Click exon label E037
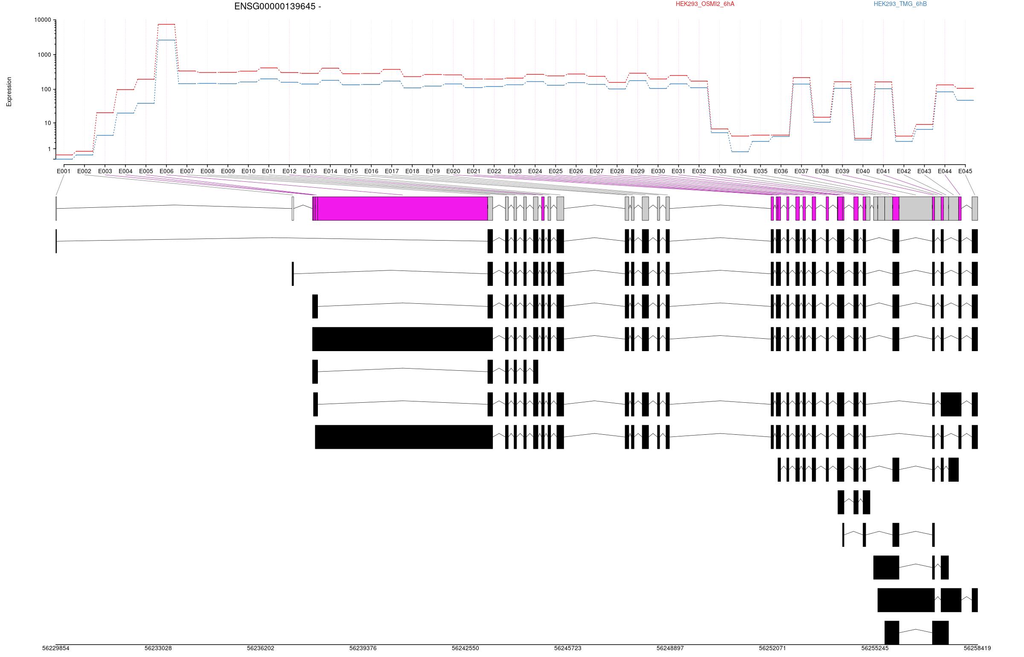This screenshot has height=657, width=1024. [x=801, y=172]
